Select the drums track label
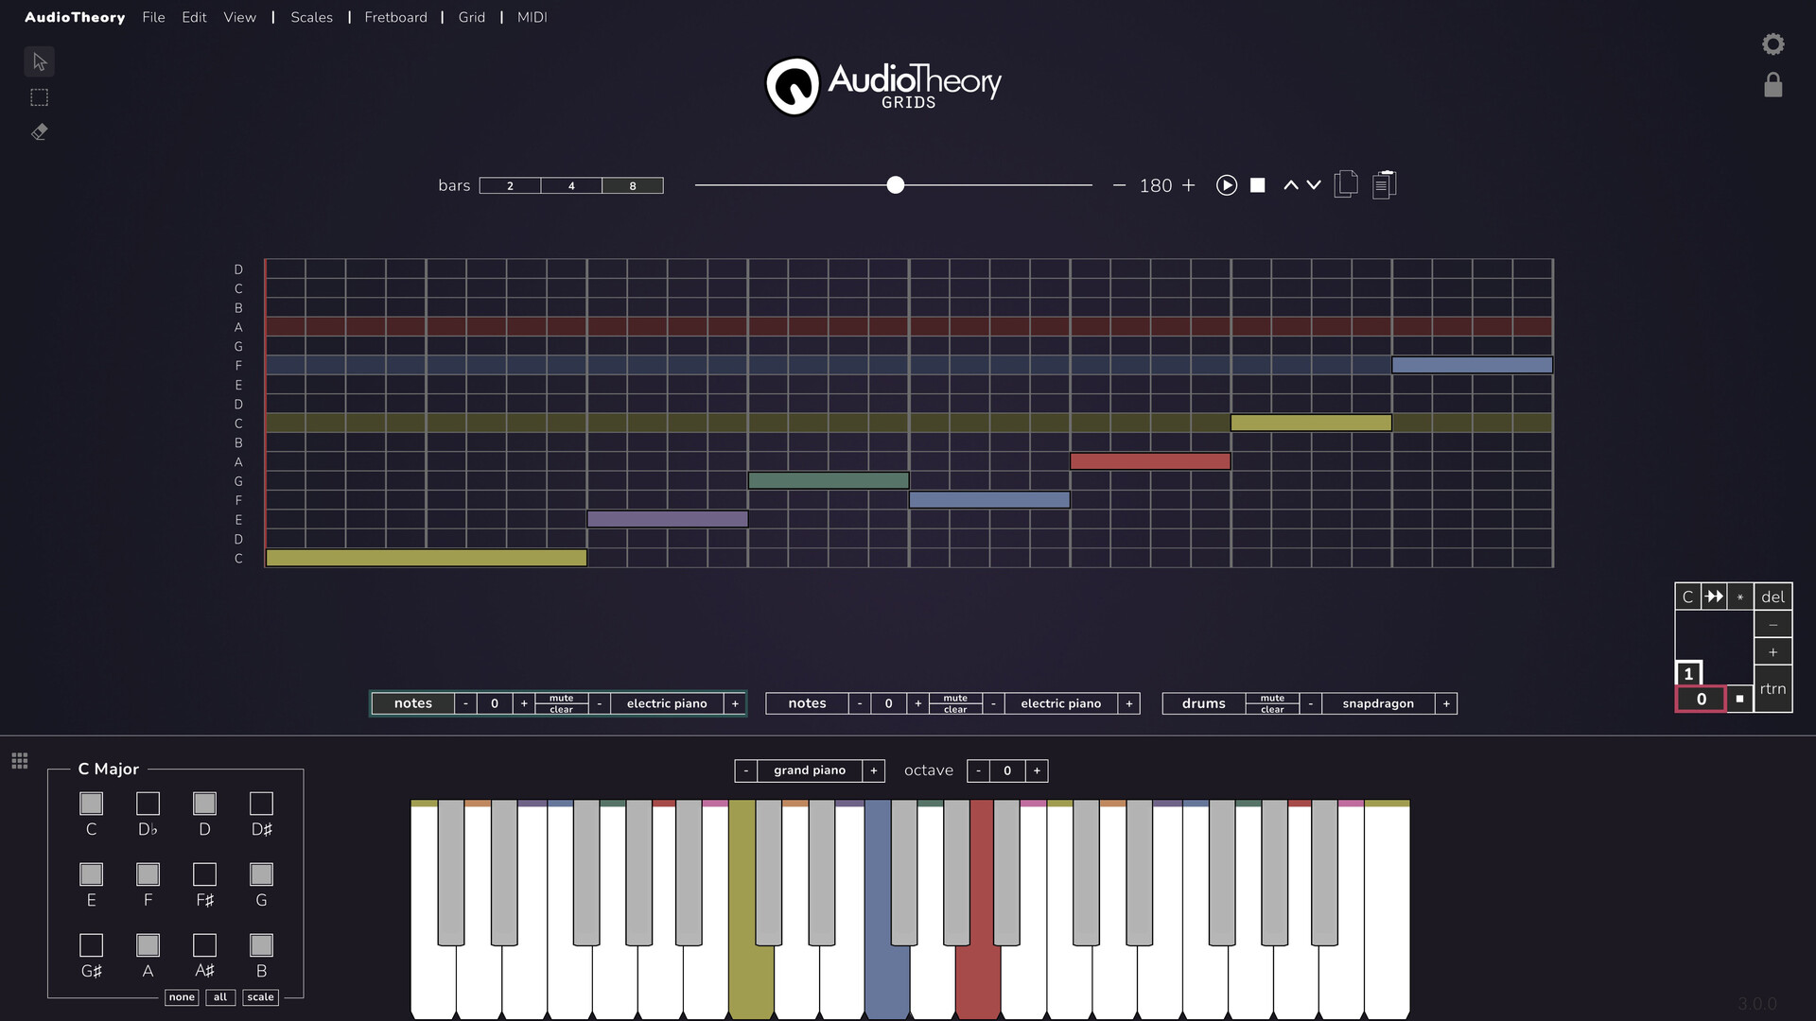The width and height of the screenshot is (1816, 1021). coord(1203,703)
